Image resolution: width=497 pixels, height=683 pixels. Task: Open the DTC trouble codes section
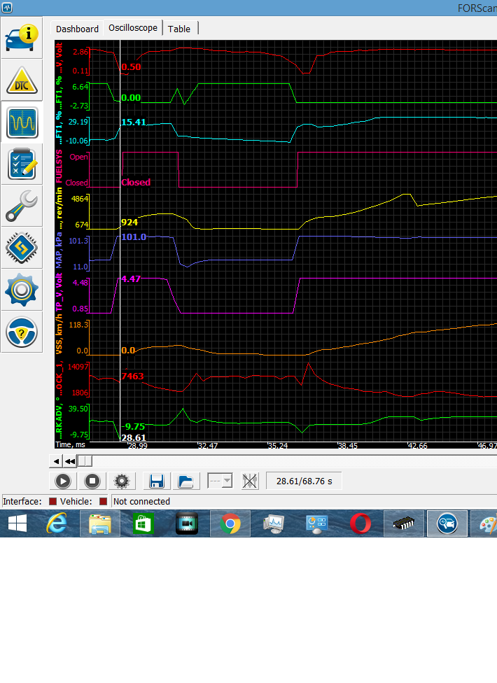coord(22,80)
